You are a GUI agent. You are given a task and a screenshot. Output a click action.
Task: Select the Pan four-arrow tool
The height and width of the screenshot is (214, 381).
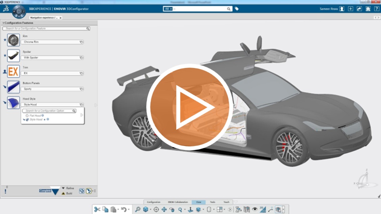coord(164,209)
